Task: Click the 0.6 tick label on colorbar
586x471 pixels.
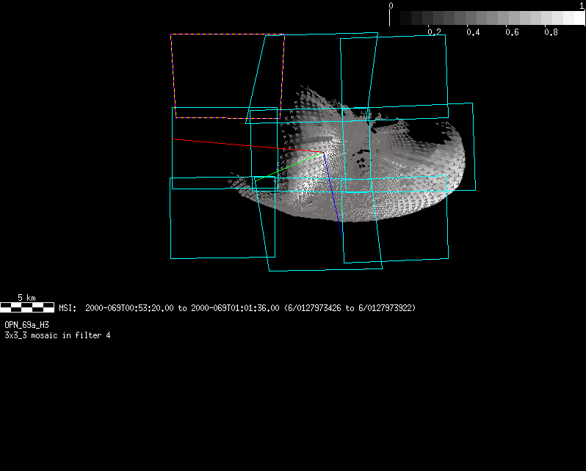Action: [x=512, y=32]
